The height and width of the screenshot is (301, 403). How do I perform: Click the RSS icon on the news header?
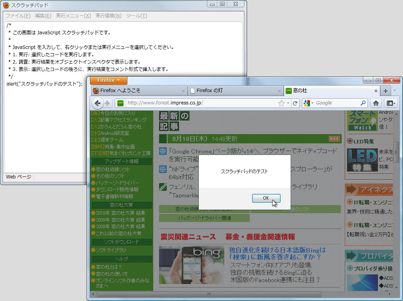[x=334, y=138]
